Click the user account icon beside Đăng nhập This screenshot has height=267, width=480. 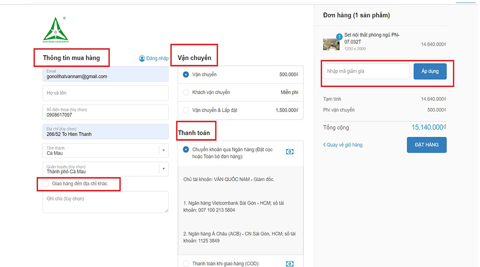pos(142,58)
